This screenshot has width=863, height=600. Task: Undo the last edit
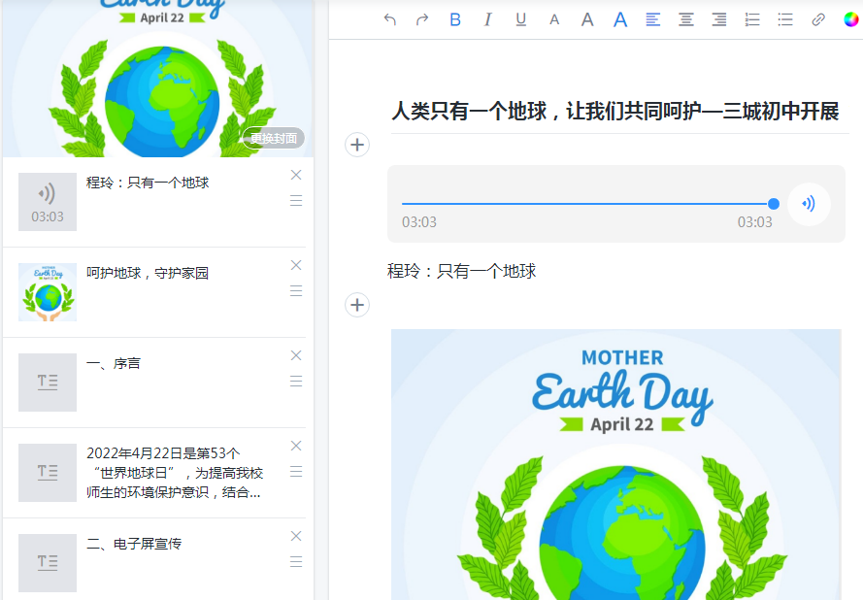click(389, 19)
